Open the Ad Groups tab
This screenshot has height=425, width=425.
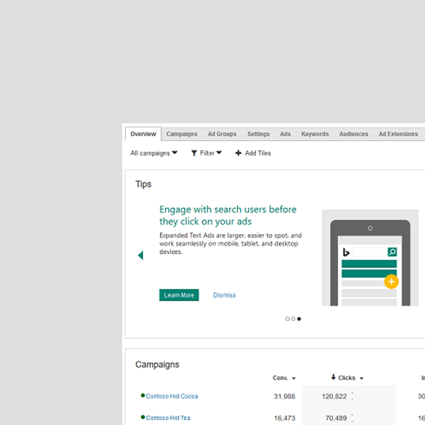point(222,134)
